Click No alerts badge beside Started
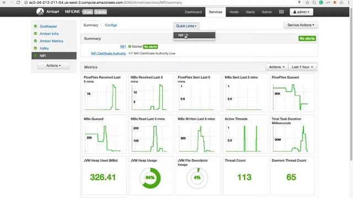 pos(151,47)
